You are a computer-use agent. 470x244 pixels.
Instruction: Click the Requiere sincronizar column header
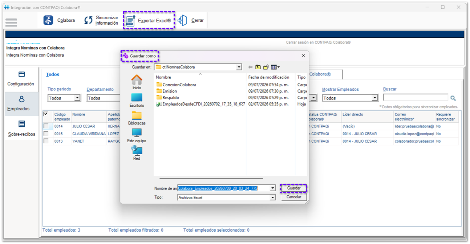pyautogui.click(x=446, y=117)
